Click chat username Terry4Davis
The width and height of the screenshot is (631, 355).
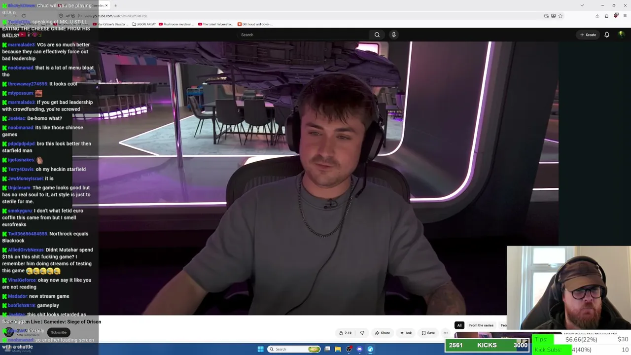(x=21, y=169)
